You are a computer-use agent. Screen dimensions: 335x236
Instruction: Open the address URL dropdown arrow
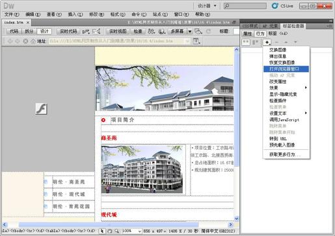pos(187,41)
